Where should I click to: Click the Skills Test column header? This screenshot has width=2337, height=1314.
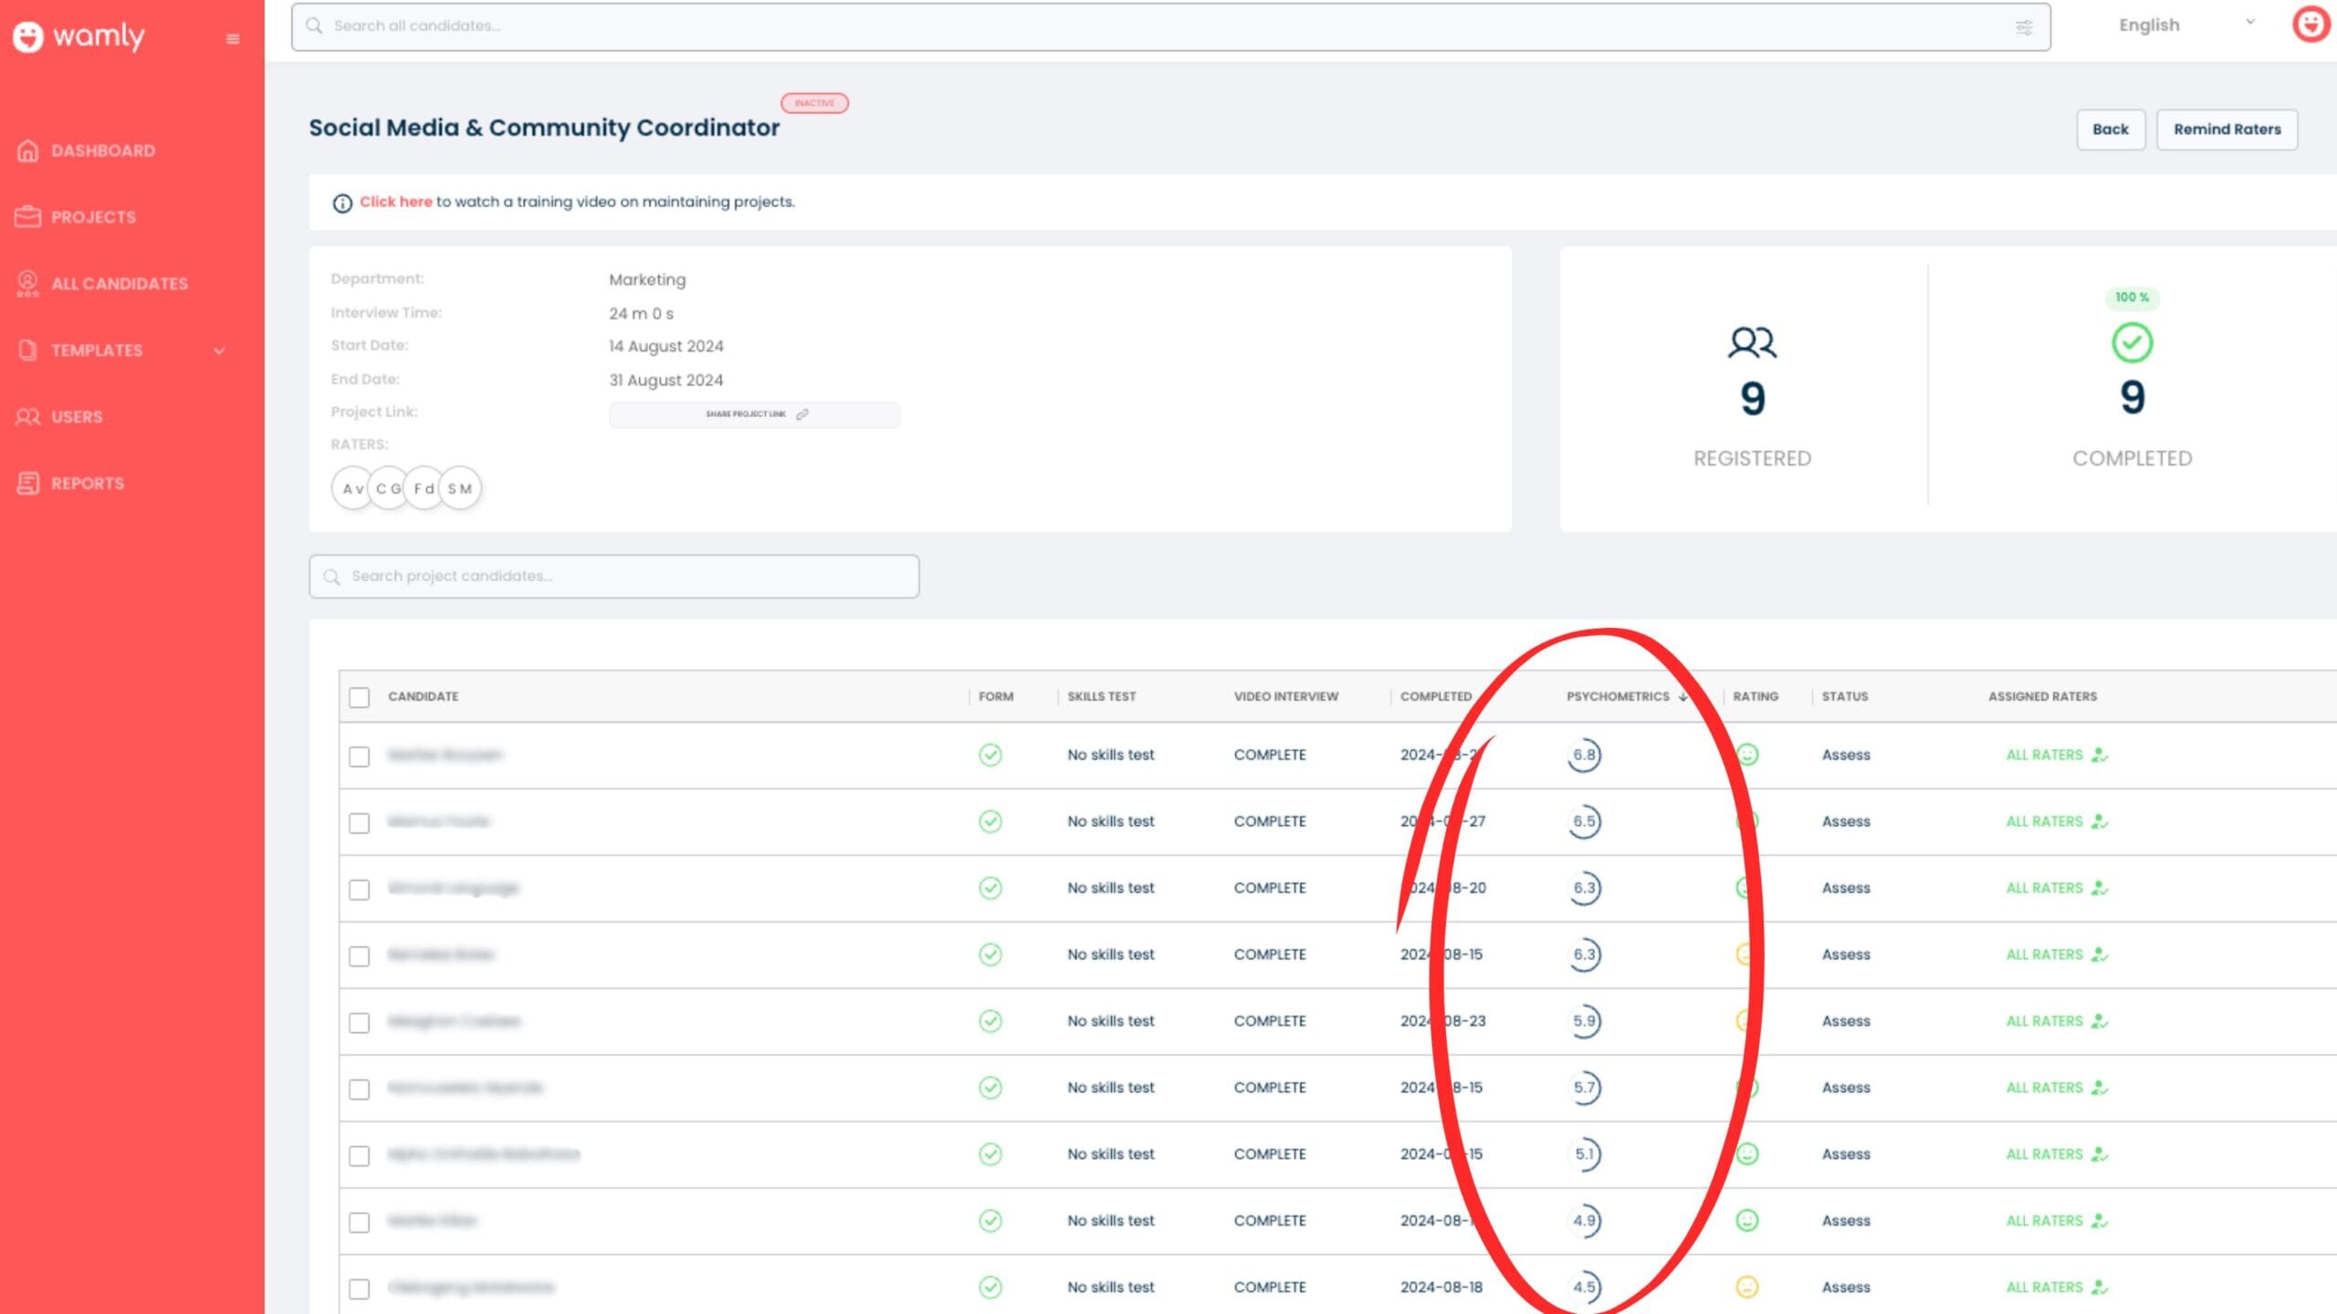(1101, 696)
